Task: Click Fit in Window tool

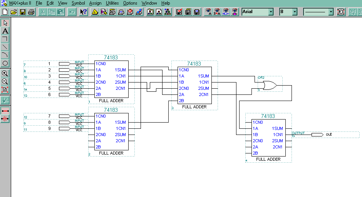Action: (5, 90)
